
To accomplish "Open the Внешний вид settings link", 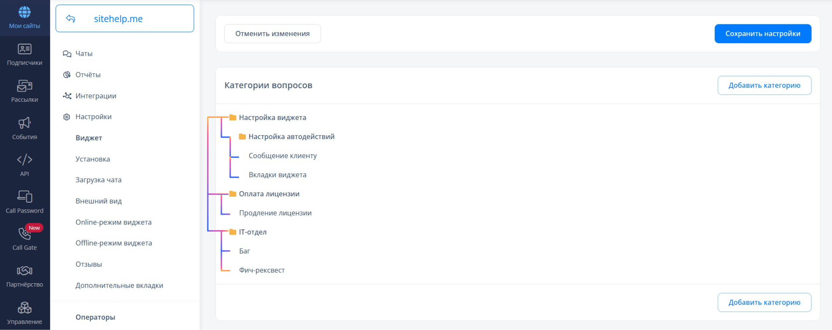I will (99, 201).
